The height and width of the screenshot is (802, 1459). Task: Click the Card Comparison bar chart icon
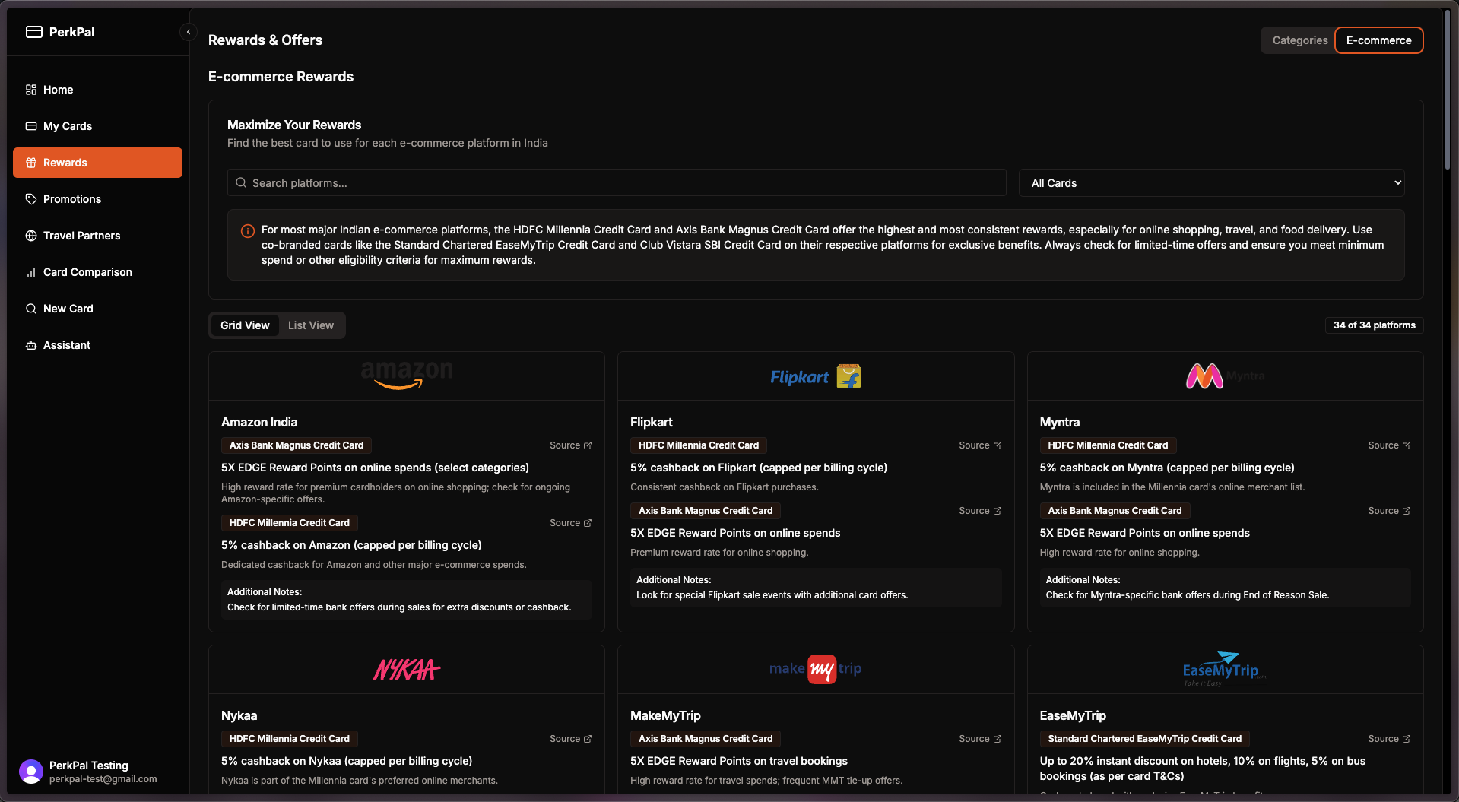coord(31,272)
